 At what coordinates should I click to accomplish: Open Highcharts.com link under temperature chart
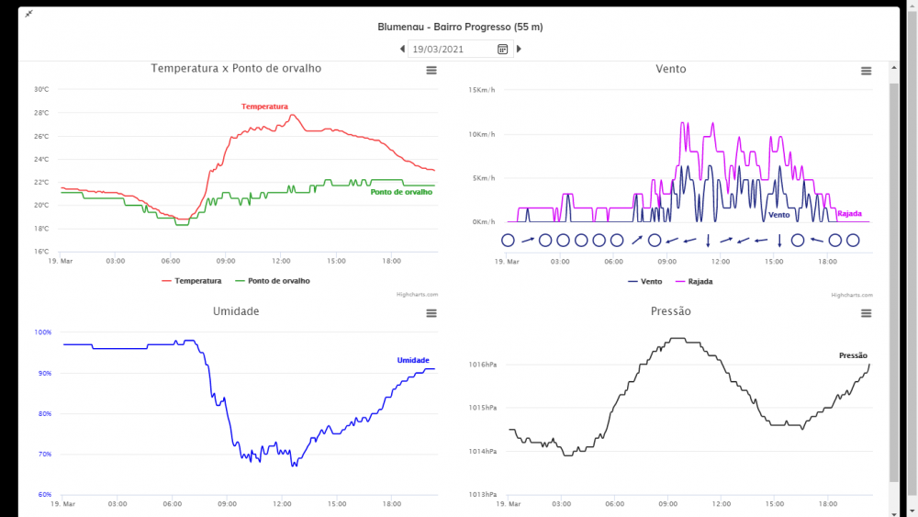pos(418,295)
